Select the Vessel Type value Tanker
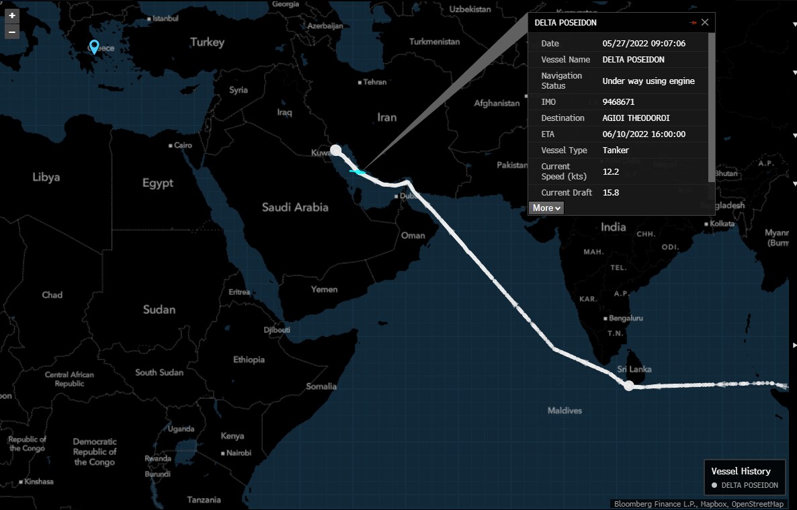The image size is (797, 510). point(616,150)
